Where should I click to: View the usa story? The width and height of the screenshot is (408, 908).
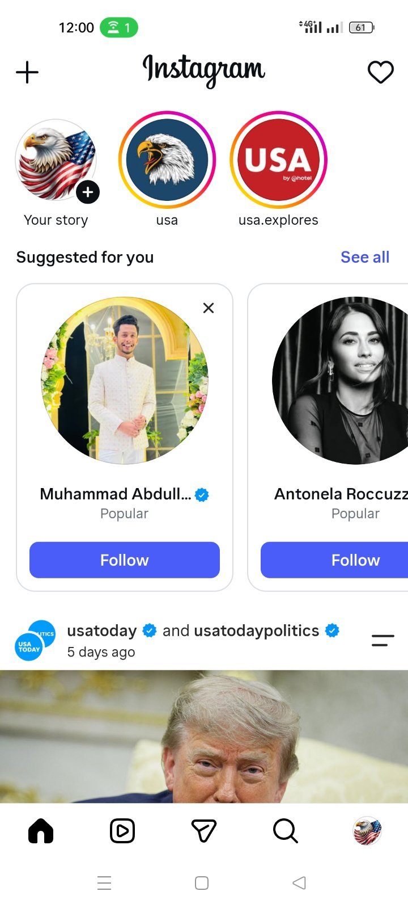pyautogui.click(x=167, y=159)
